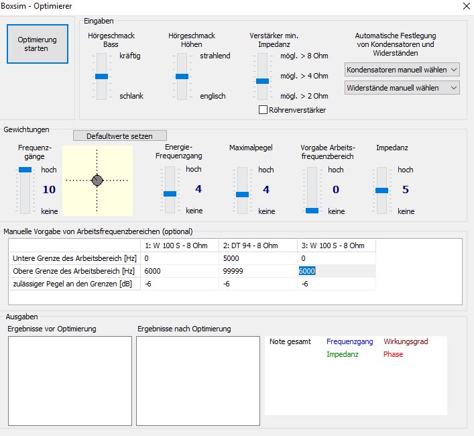Screen dimensions: 474x436
Task: Click Energie-Frequenzgang weighting slider handle
Action: pos(170,193)
